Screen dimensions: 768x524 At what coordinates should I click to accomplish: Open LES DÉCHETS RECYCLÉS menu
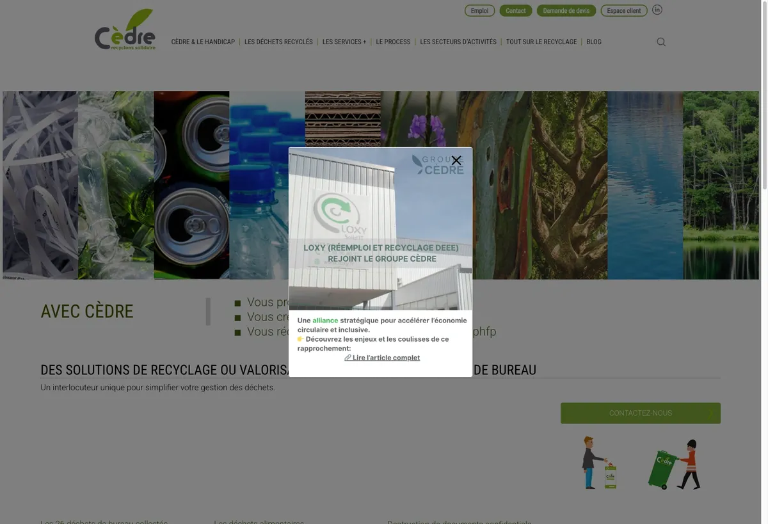pos(278,42)
